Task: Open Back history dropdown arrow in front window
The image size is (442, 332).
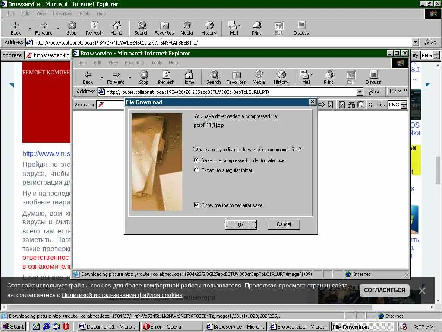Action: click(102, 77)
